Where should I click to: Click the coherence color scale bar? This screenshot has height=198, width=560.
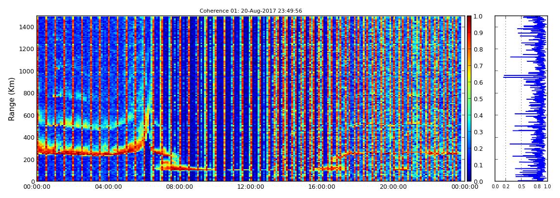pos(469,98)
